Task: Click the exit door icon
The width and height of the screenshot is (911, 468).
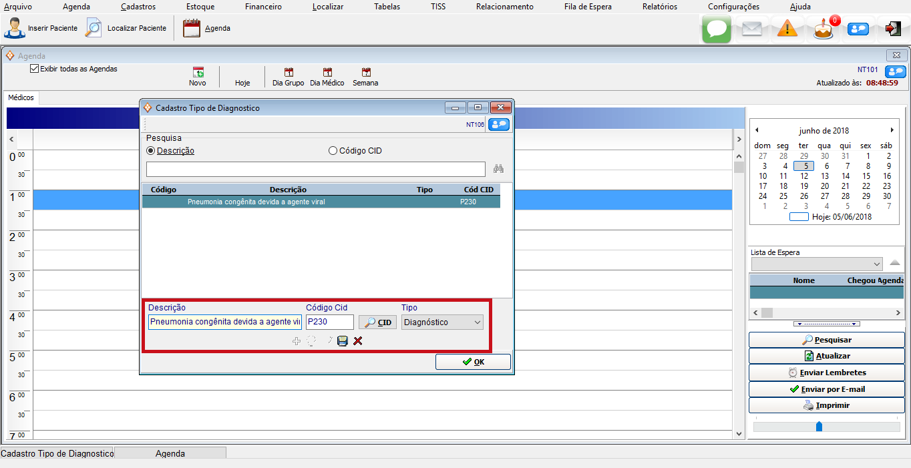Action: pos(893,29)
